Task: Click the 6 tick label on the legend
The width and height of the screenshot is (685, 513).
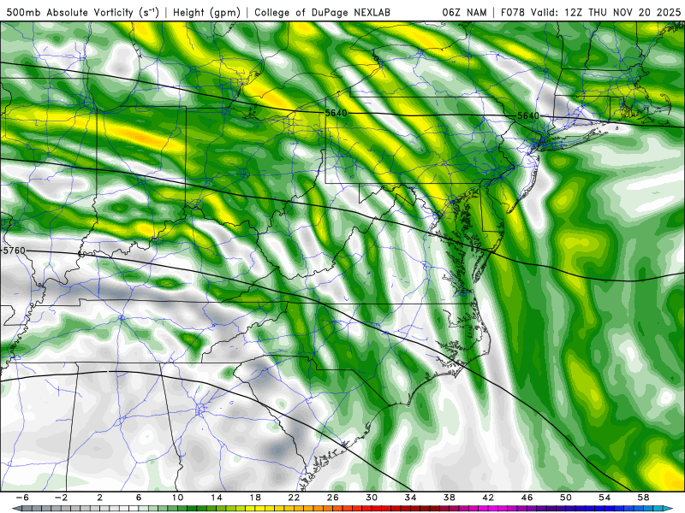Action: coord(139,498)
